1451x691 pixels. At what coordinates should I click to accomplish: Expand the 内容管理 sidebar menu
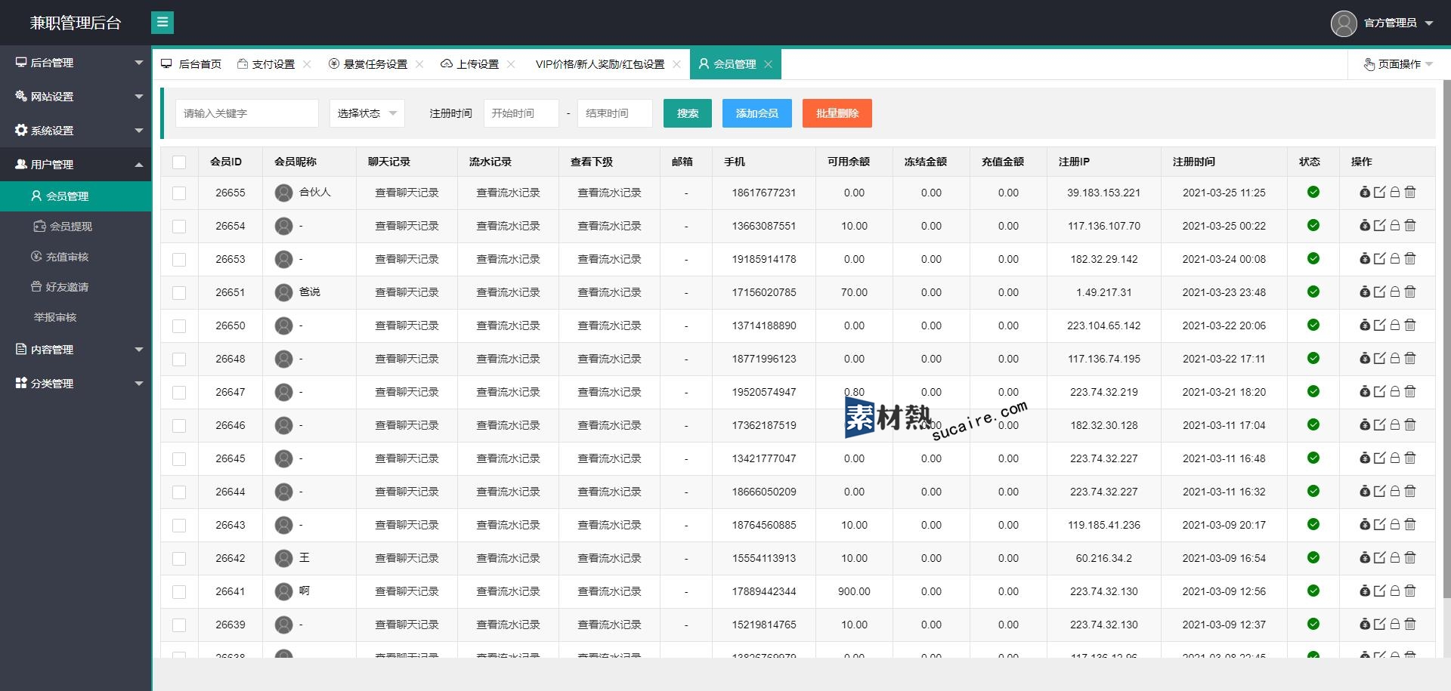pos(76,350)
